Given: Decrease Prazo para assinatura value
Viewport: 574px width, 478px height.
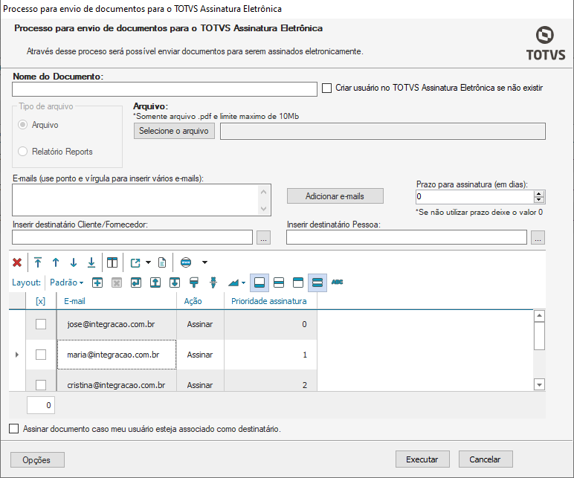Looking at the screenshot, I should coord(539,200).
